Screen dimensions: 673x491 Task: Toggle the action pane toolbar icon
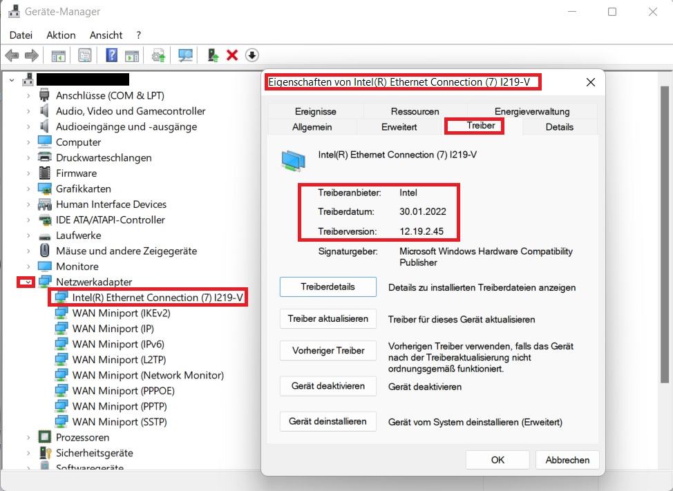click(132, 56)
